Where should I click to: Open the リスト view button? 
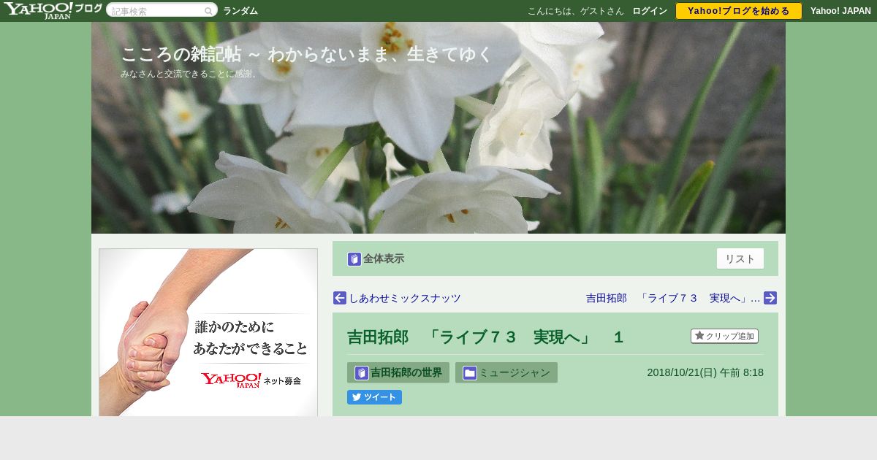pyautogui.click(x=740, y=258)
